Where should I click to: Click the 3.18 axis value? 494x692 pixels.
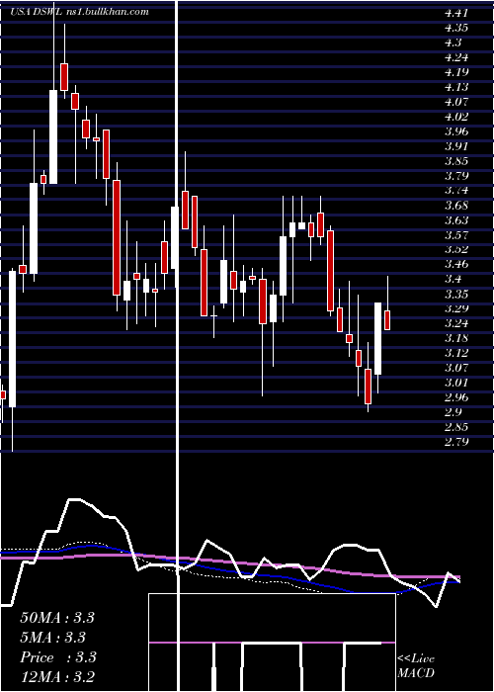click(456, 338)
